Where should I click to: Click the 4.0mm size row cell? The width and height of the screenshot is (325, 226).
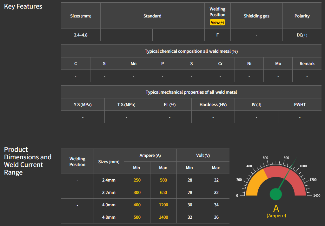point(109,205)
